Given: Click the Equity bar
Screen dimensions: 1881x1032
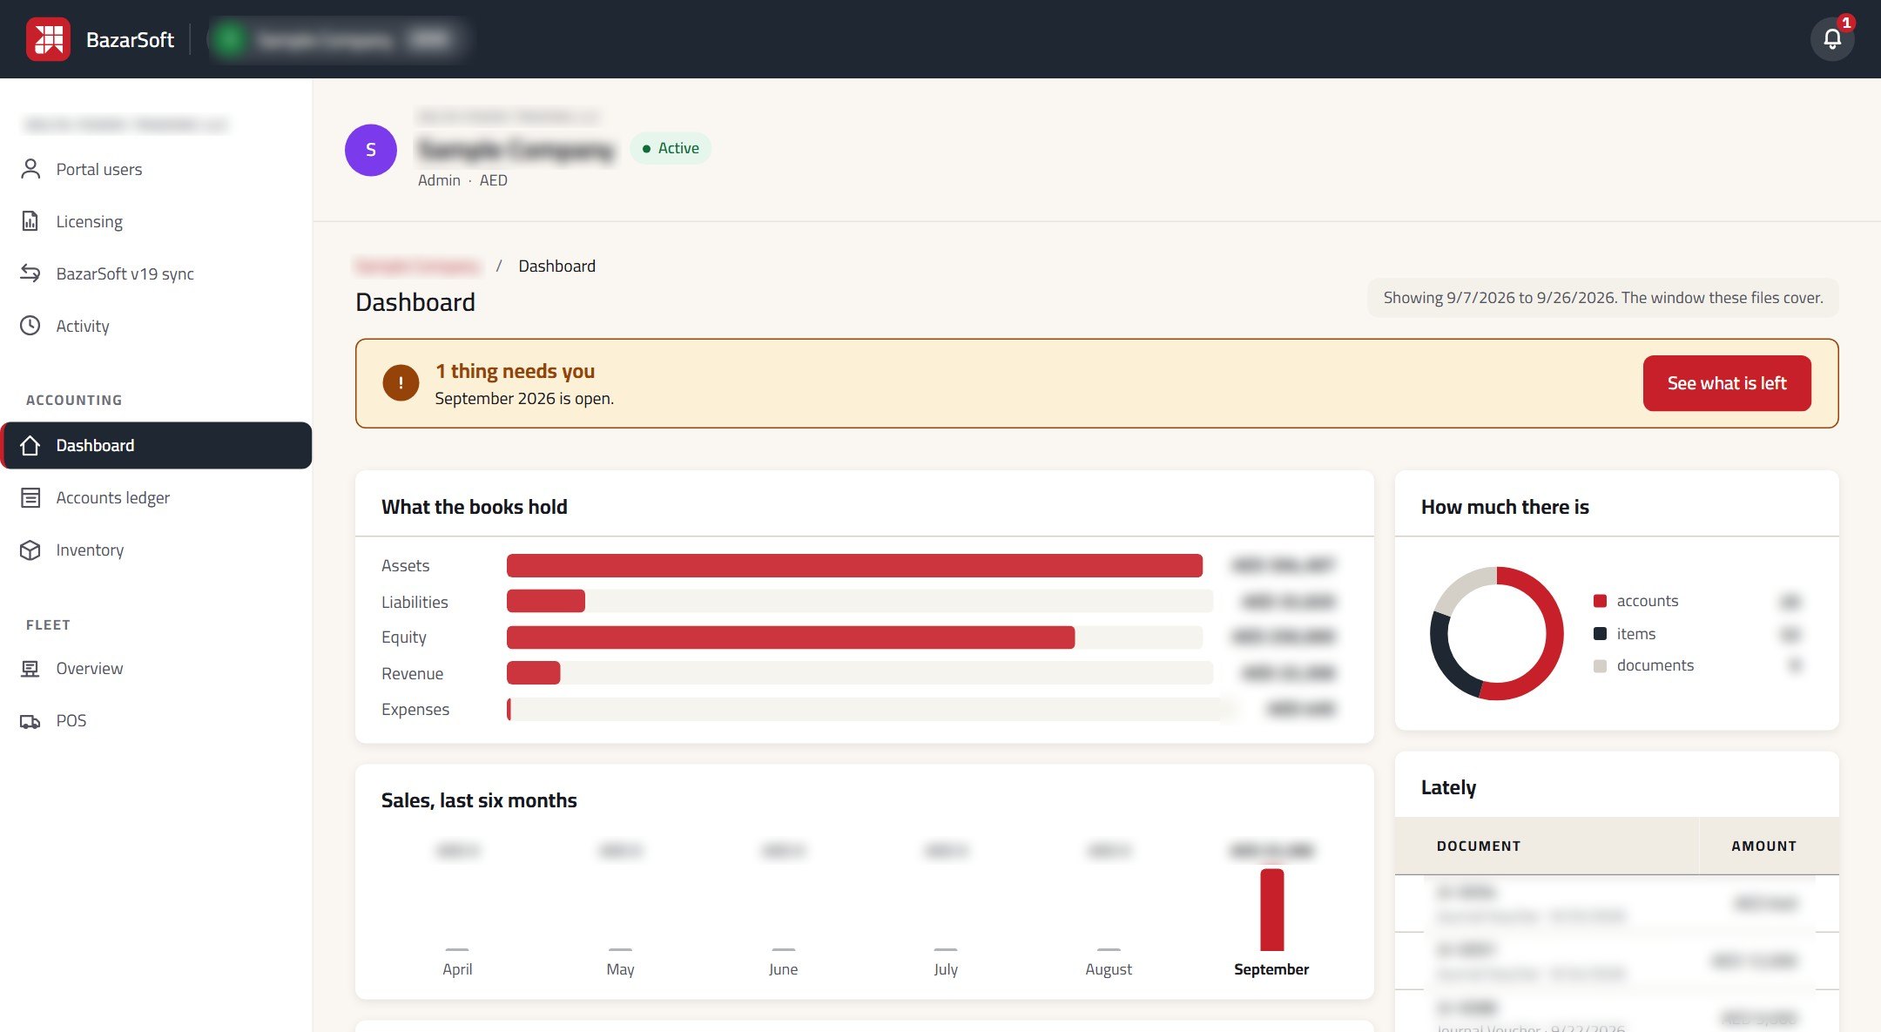Looking at the screenshot, I should tap(791, 637).
